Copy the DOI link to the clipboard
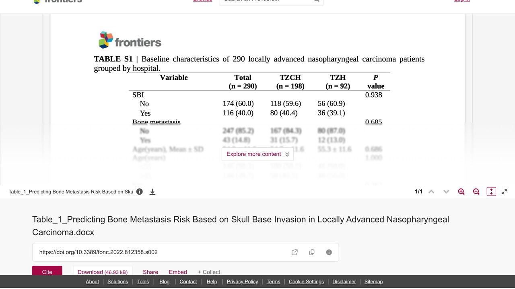Screen dimensions: 515x289 (312, 252)
